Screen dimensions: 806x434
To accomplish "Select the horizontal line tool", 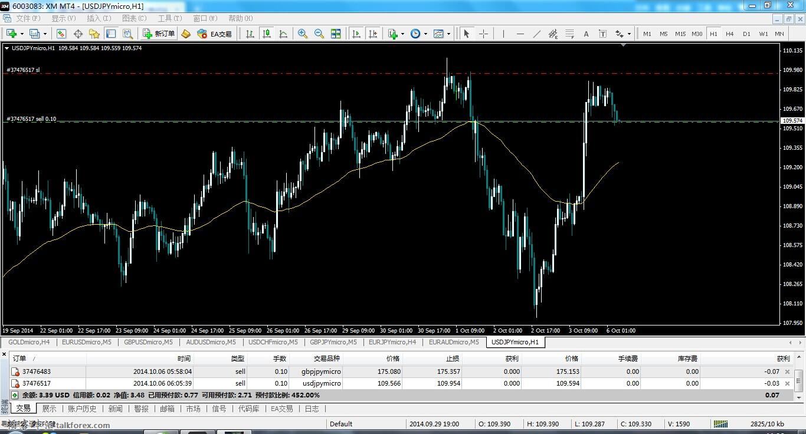I will (x=520, y=34).
